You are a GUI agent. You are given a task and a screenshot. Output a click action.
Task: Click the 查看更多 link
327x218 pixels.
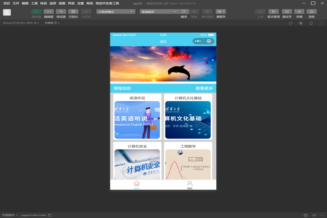[204, 88]
